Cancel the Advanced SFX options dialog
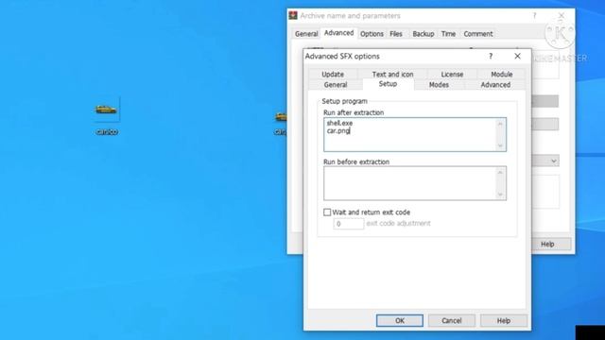 point(452,320)
